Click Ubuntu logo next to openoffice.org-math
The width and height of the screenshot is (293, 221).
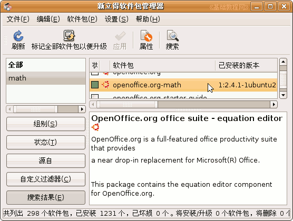[105, 85]
